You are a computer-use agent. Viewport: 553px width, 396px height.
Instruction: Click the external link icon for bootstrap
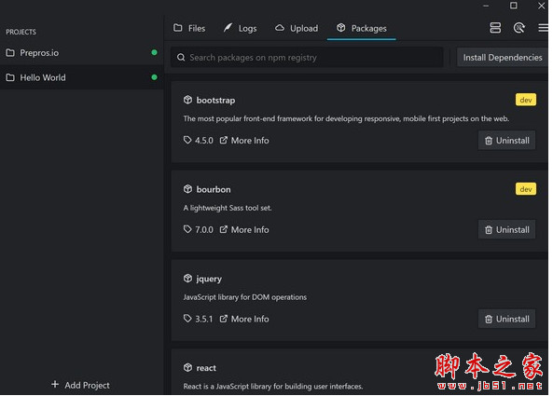point(223,140)
